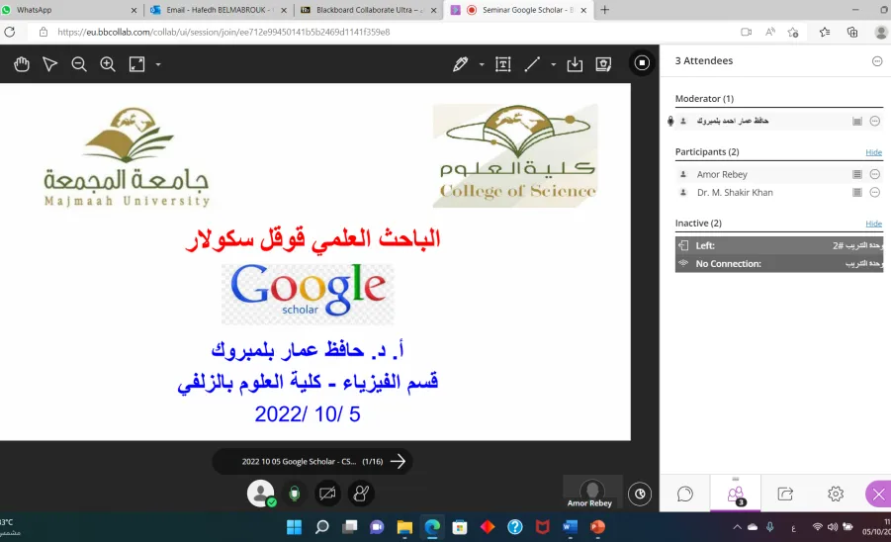Viewport: 891px width, 542px height.
Task: Open Dr. M. Shakir Khan attendee controls
Action: coord(875,193)
